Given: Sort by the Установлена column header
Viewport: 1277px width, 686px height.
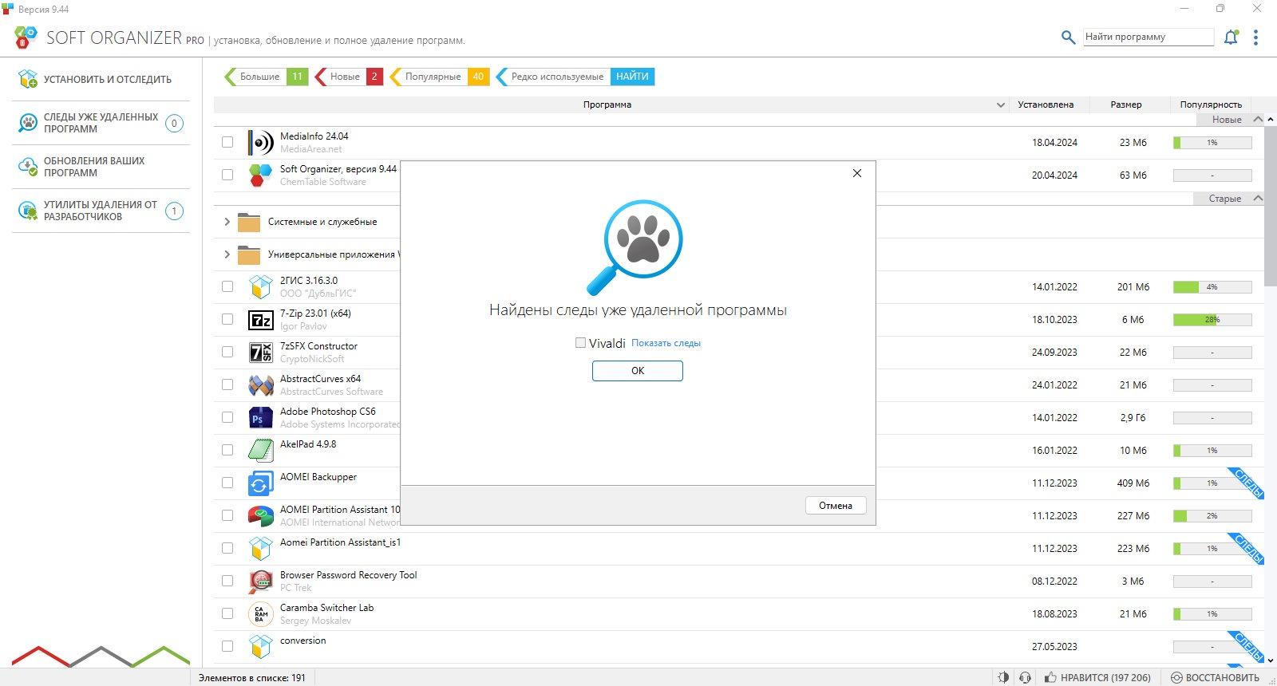Looking at the screenshot, I should tap(1046, 104).
